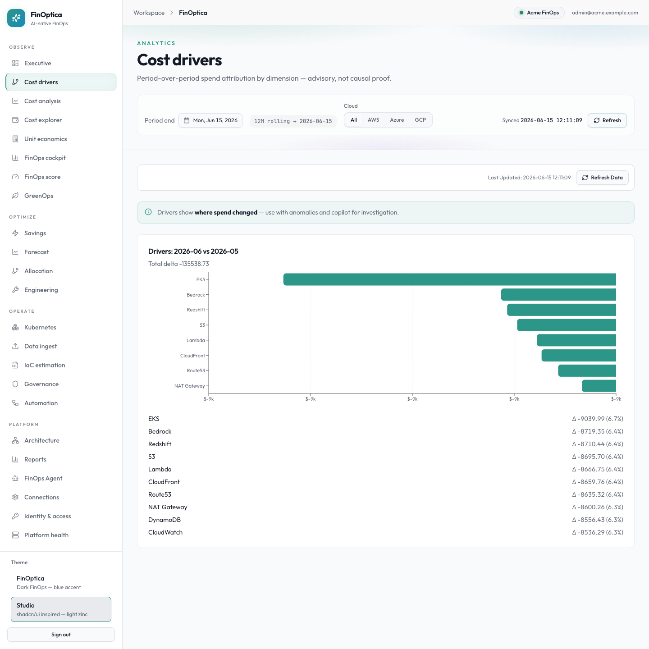This screenshot has width=649, height=649.
Task: Click the Automation workflow icon
Action: pyautogui.click(x=15, y=403)
